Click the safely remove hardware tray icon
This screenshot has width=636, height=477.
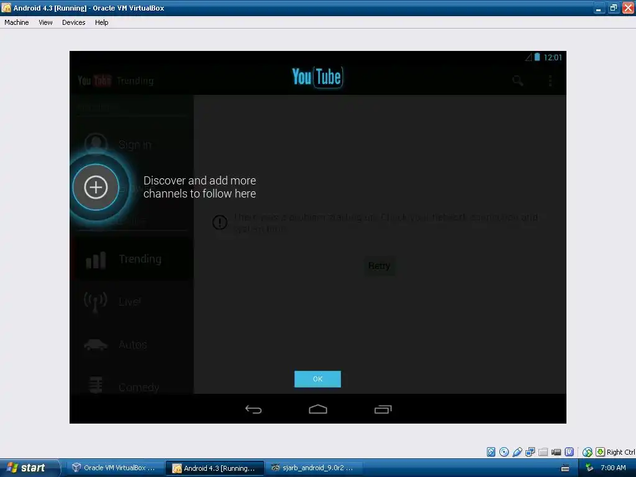click(590, 468)
